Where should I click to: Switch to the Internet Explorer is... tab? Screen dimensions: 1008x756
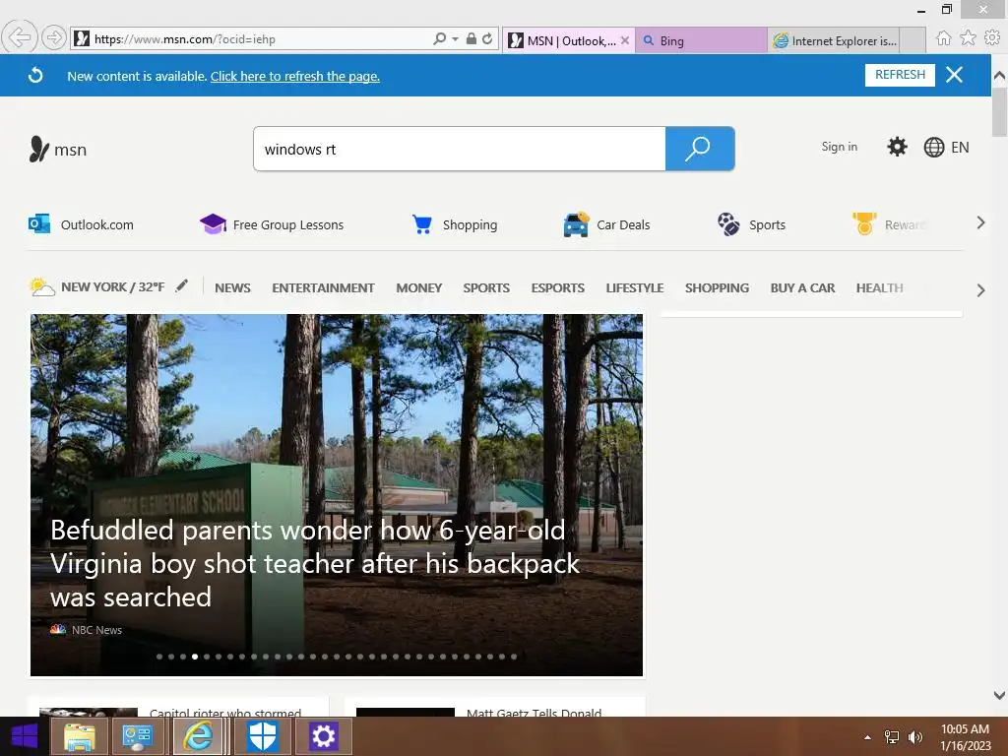834,40
